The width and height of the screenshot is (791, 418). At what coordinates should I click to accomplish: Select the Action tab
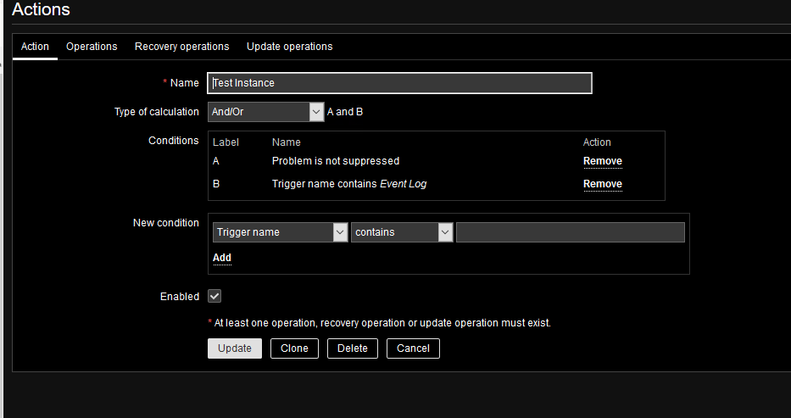(35, 47)
